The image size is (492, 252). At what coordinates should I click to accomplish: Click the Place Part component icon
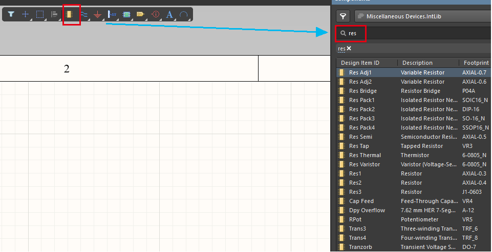pos(69,14)
